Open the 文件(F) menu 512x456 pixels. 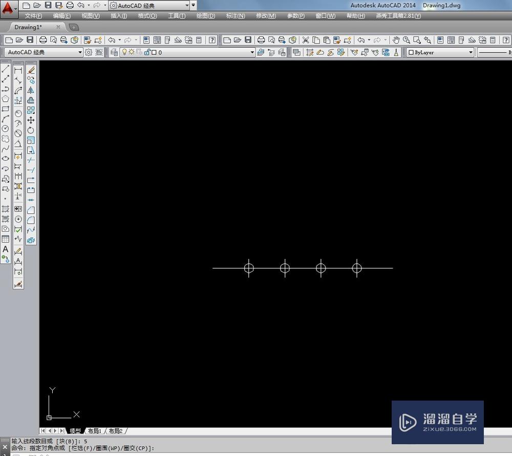click(x=33, y=16)
